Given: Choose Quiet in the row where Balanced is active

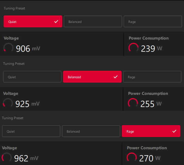Looking at the screenshot, I should click(32, 77).
